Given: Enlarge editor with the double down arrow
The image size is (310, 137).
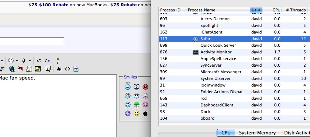Looking at the screenshot, I should pos(58,63).
